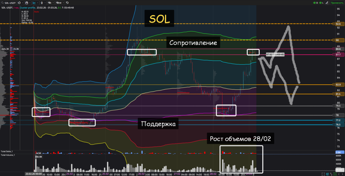Click the red Auto label
The image size is (345, 176).
(x=36, y=12)
